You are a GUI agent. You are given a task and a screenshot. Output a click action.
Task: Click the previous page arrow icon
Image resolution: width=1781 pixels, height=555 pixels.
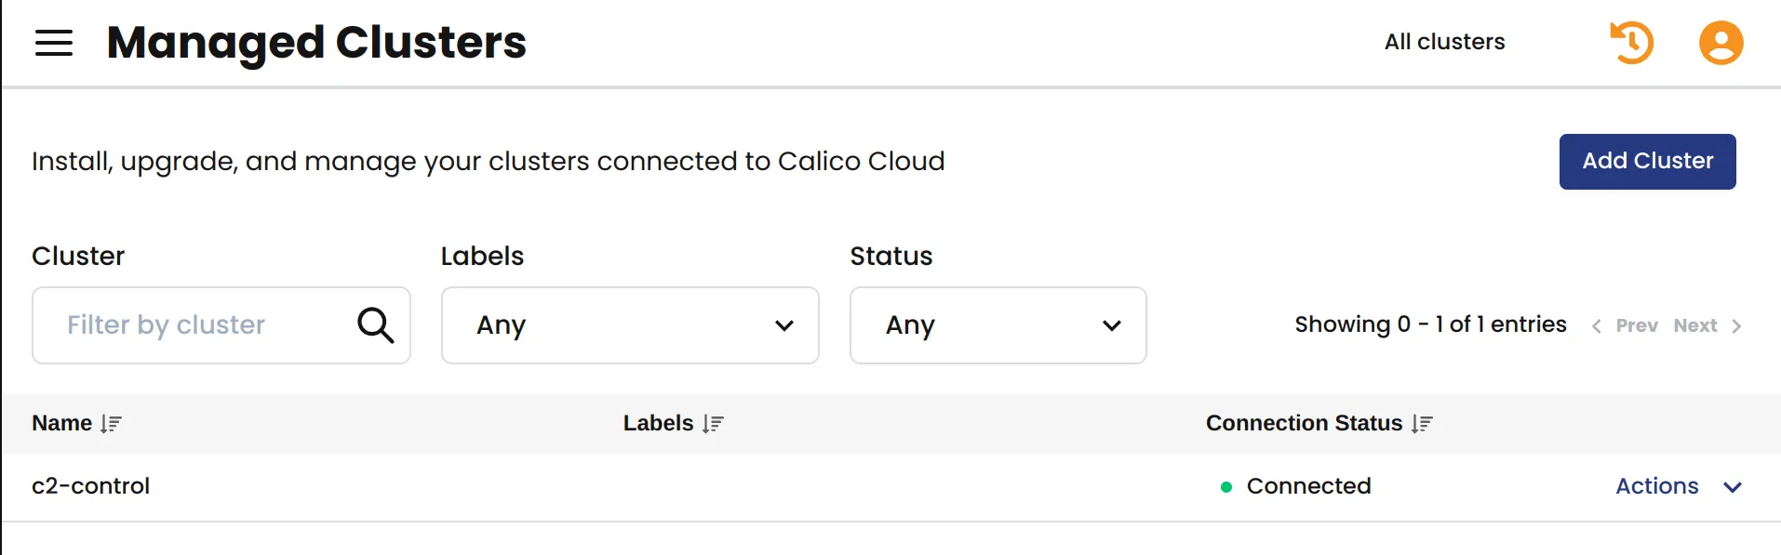[1596, 326]
